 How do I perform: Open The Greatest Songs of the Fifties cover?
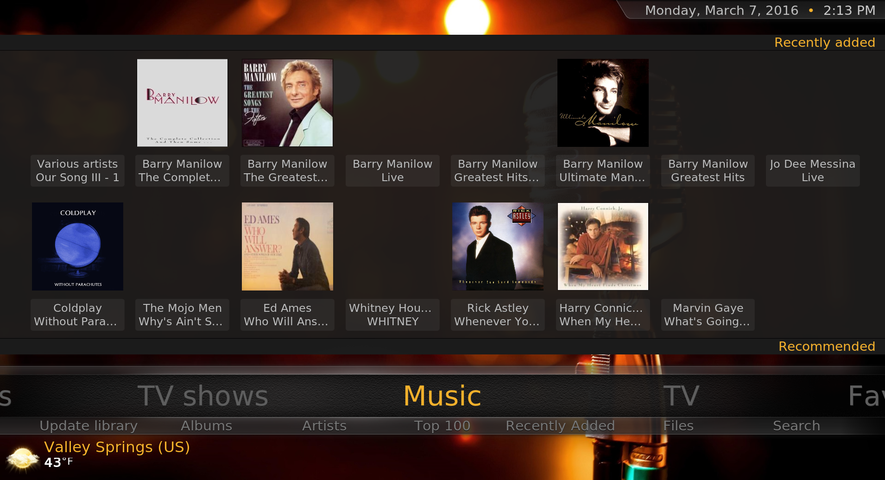pos(287,103)
